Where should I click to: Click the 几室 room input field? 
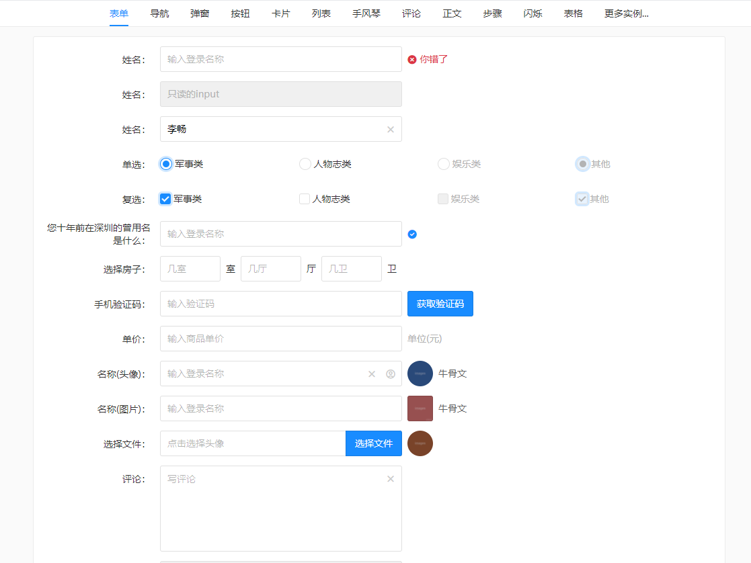click(x=190, y=268)
